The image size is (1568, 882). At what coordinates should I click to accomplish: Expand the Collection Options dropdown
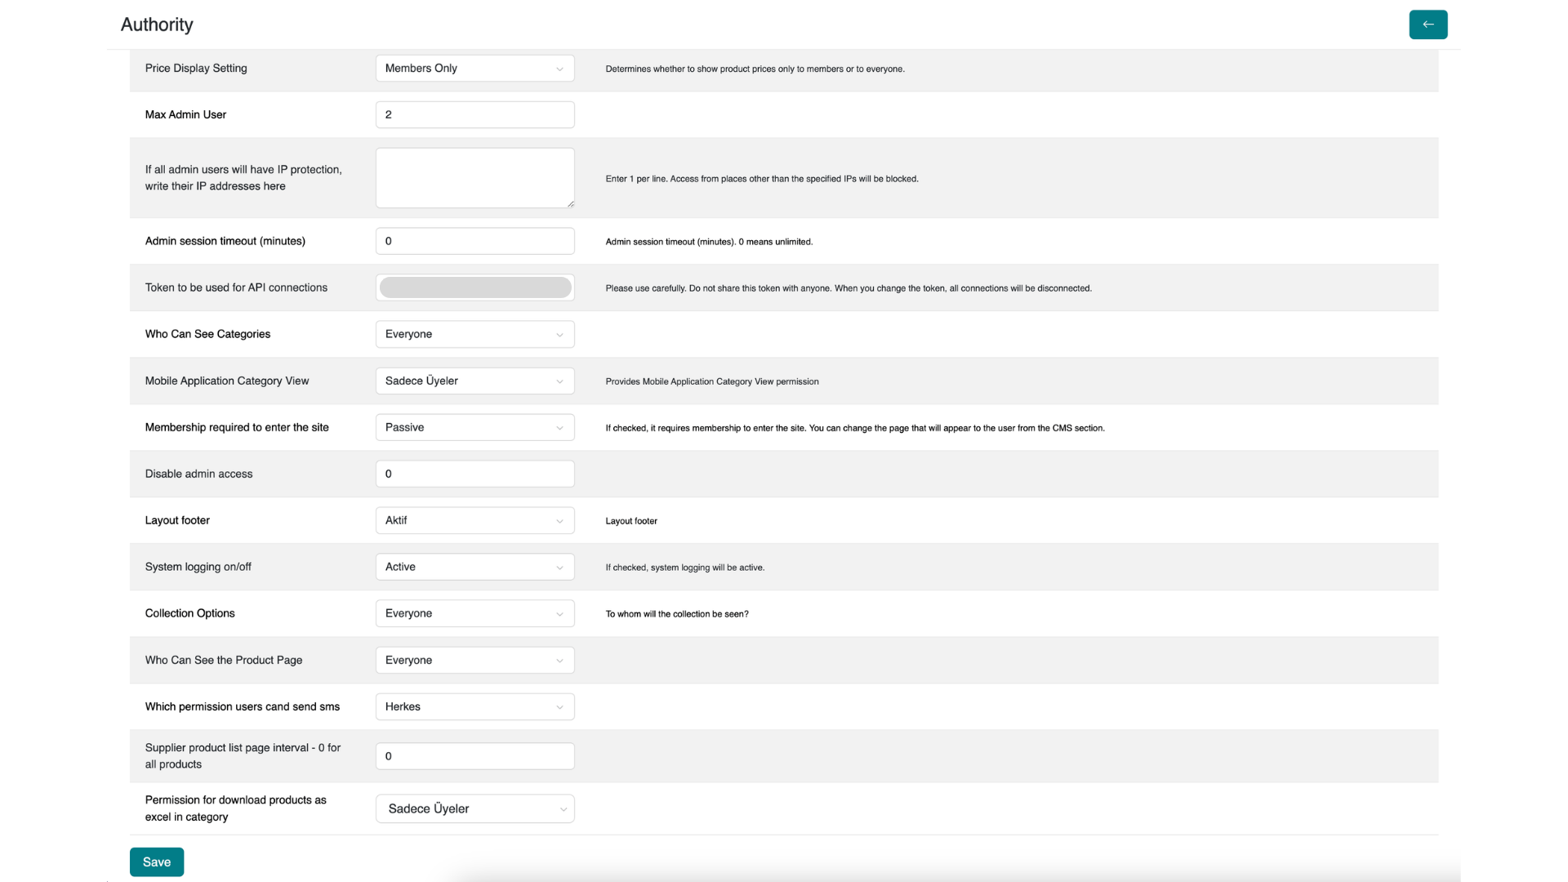point(474,614)
